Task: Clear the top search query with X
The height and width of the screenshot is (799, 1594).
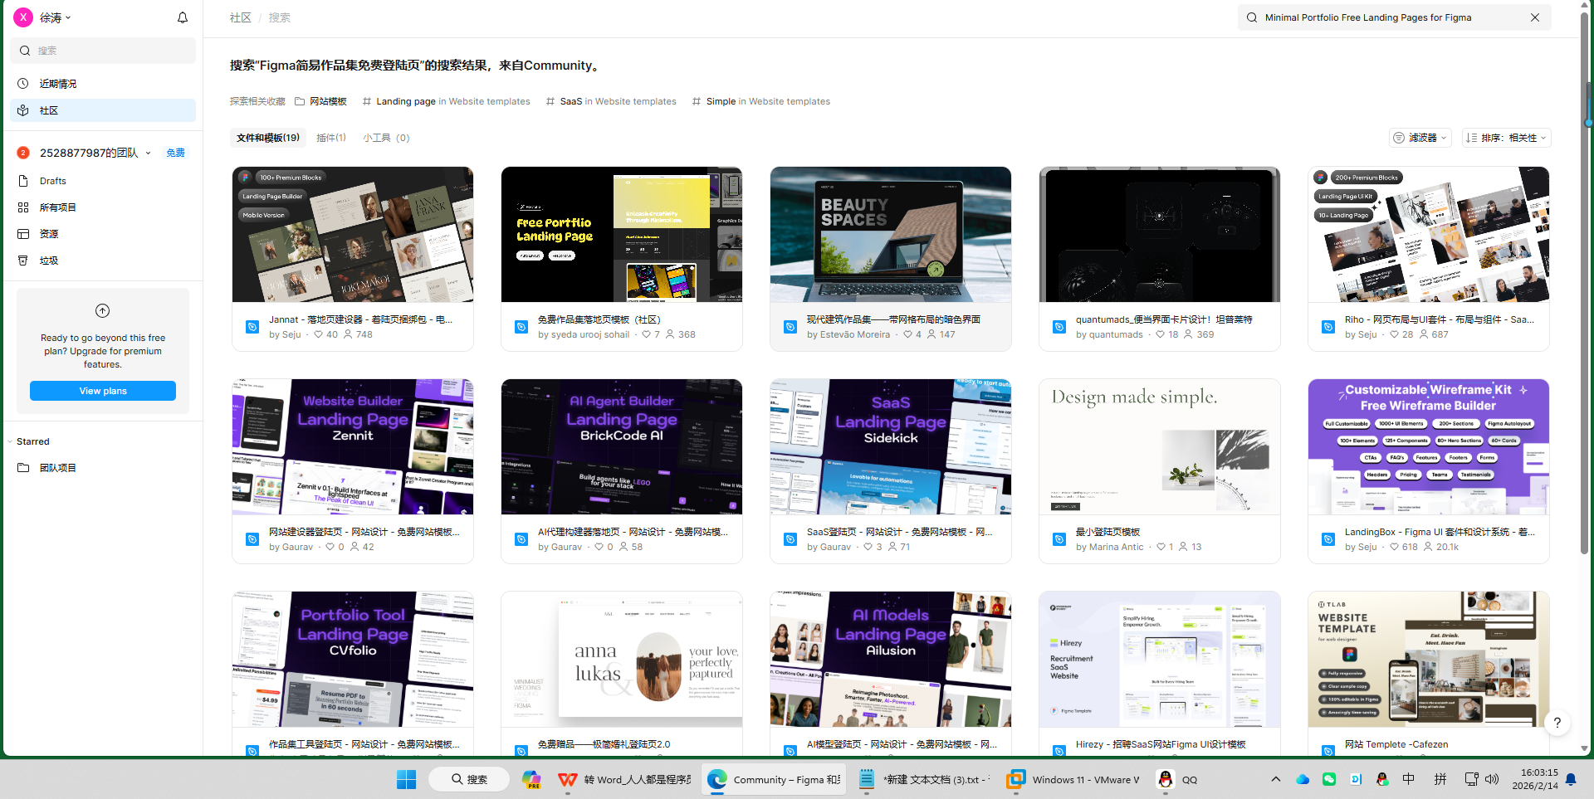Action: click(1535, 17)
